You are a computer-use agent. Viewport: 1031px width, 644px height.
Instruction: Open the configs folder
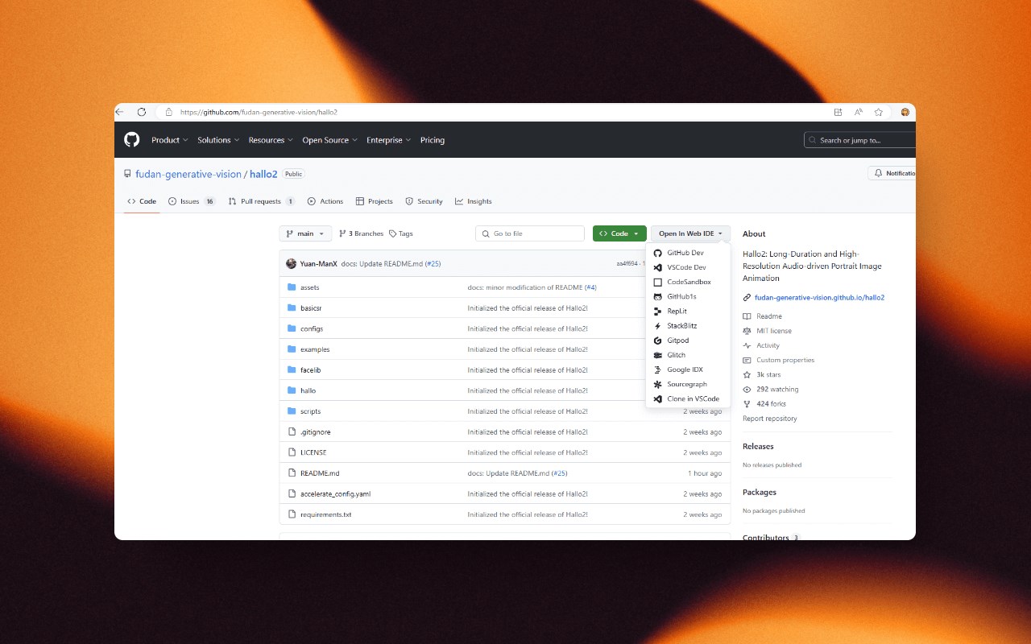tap(312, 328)
